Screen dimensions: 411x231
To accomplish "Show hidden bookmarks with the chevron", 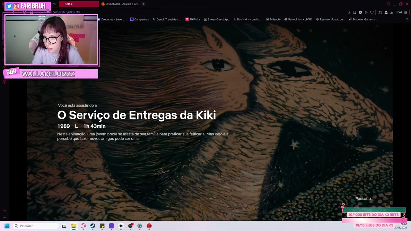I will pyautogui.click(x=407, y=19).
